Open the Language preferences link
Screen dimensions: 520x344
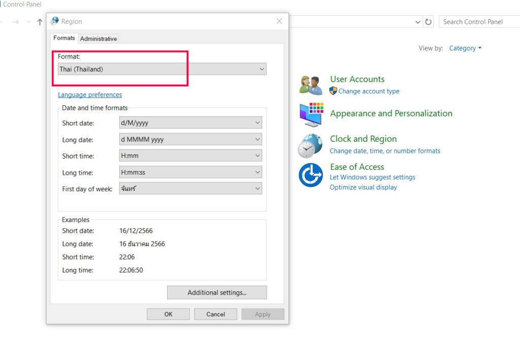[90, 95]
